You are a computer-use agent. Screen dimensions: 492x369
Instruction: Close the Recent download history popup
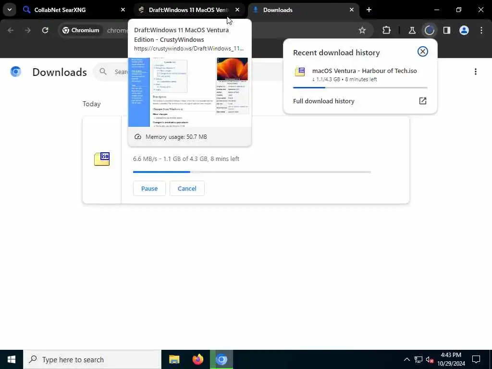pos(423,51)
